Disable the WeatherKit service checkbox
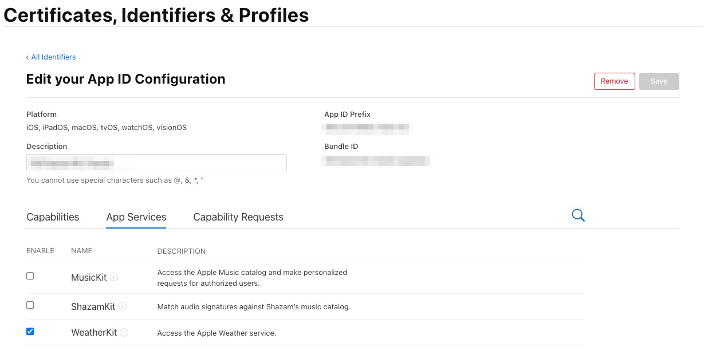Screen dimensions: 720x358 point(30,331)
